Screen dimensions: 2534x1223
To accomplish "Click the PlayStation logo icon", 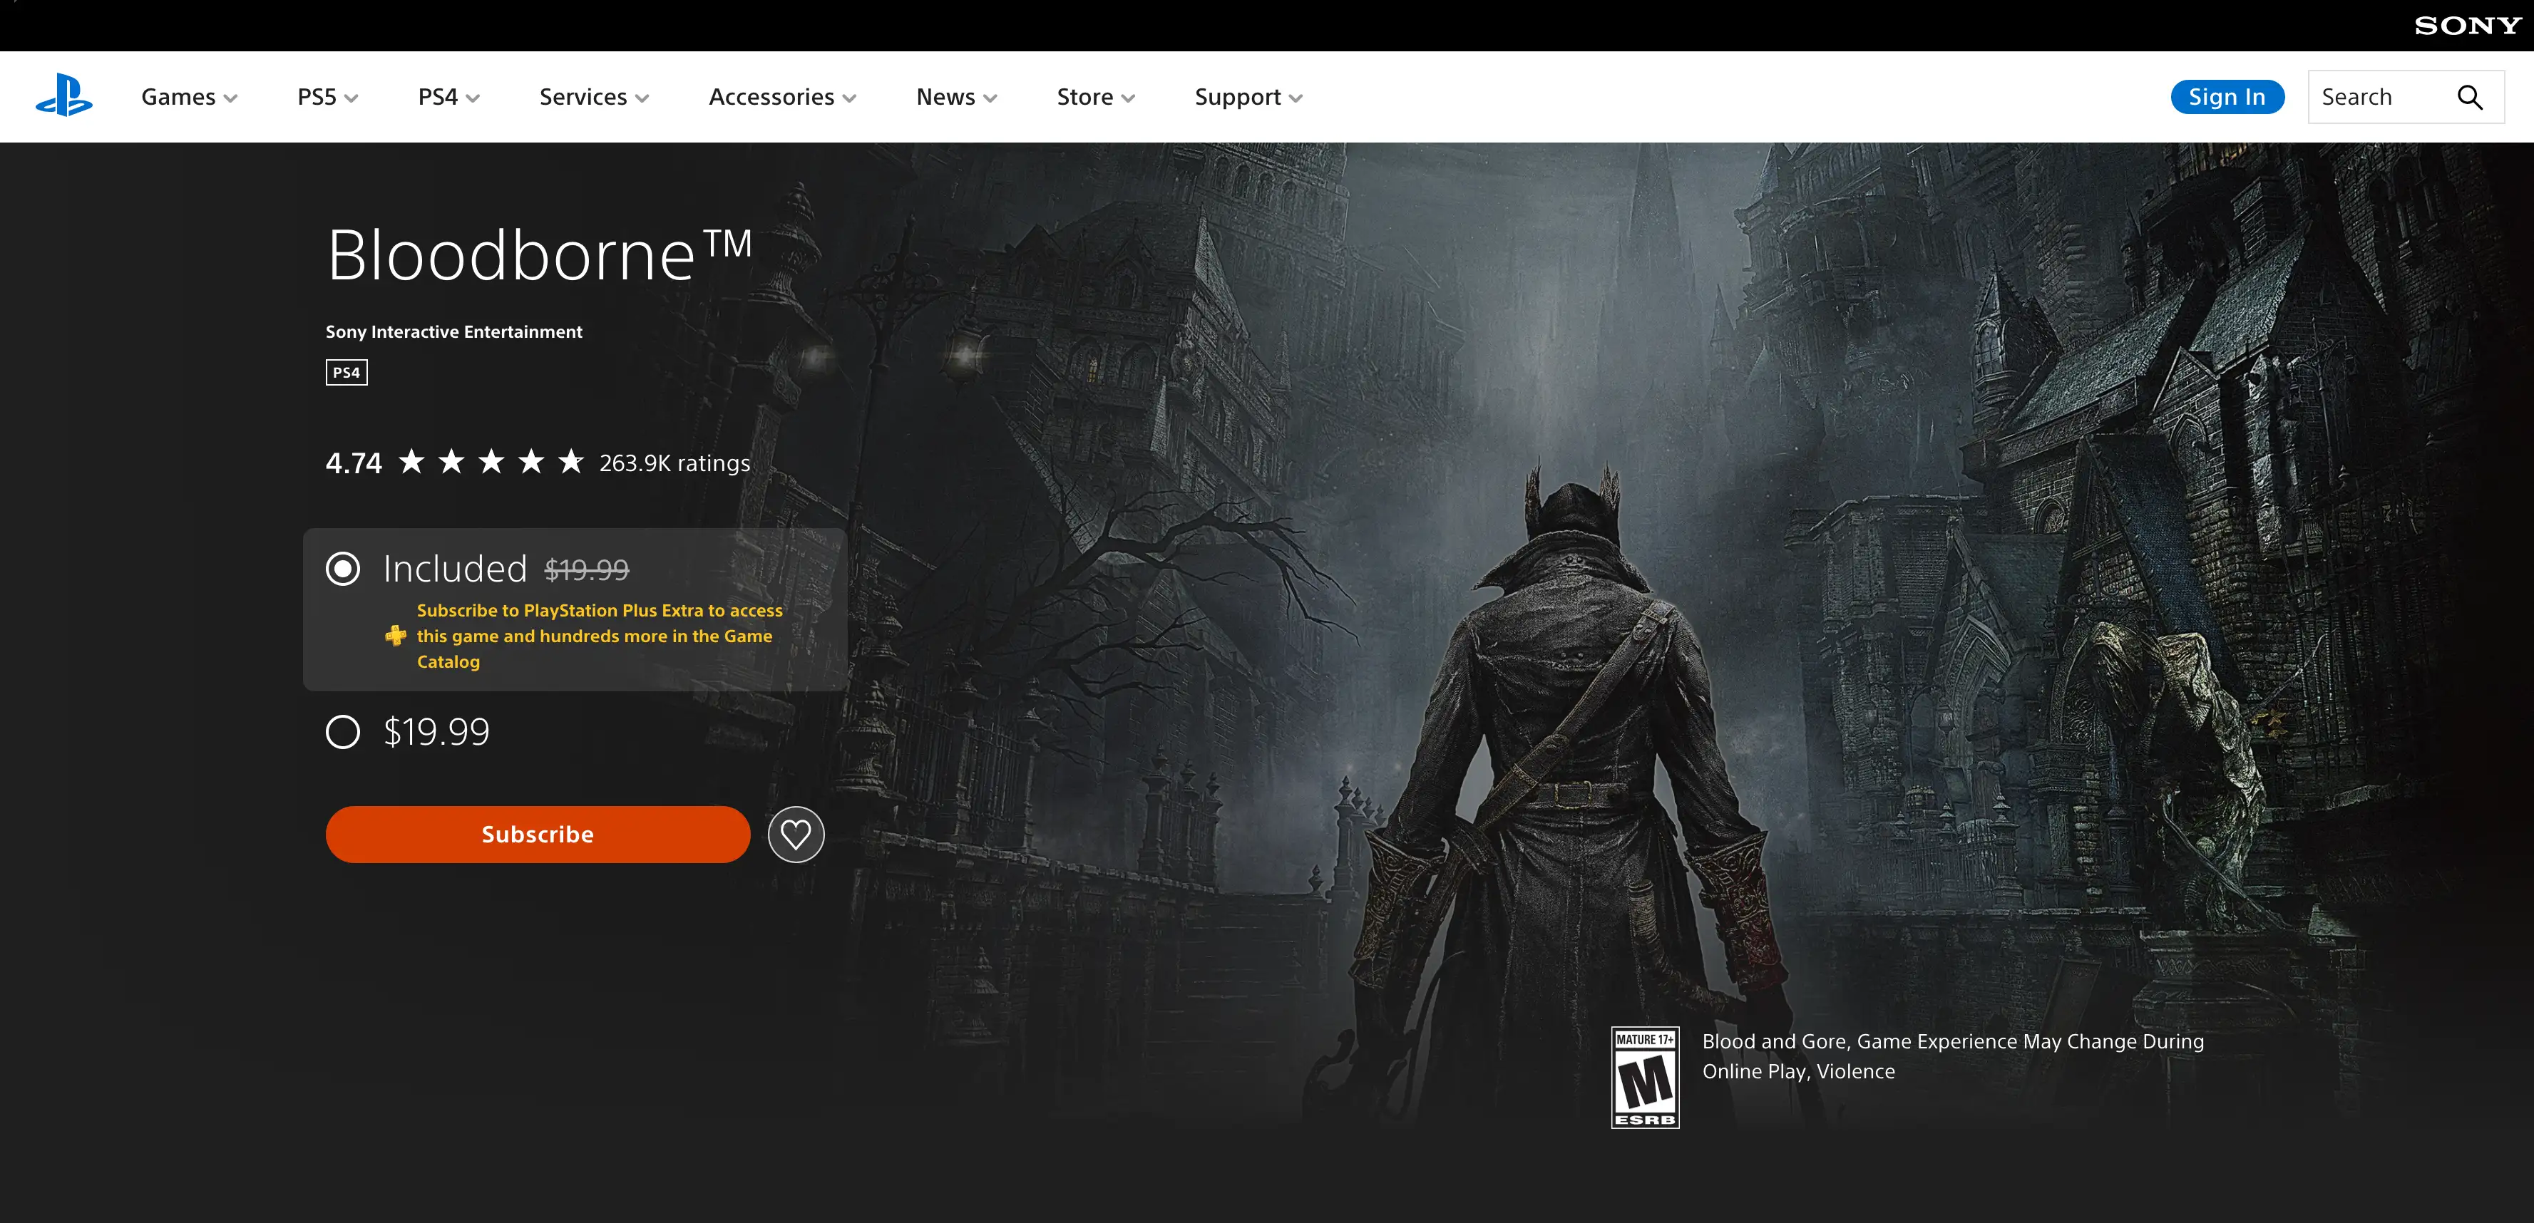I will pyautogui.click(x=64, y=96).
